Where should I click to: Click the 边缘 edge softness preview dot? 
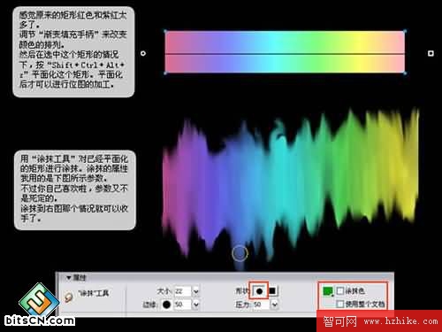166,305
